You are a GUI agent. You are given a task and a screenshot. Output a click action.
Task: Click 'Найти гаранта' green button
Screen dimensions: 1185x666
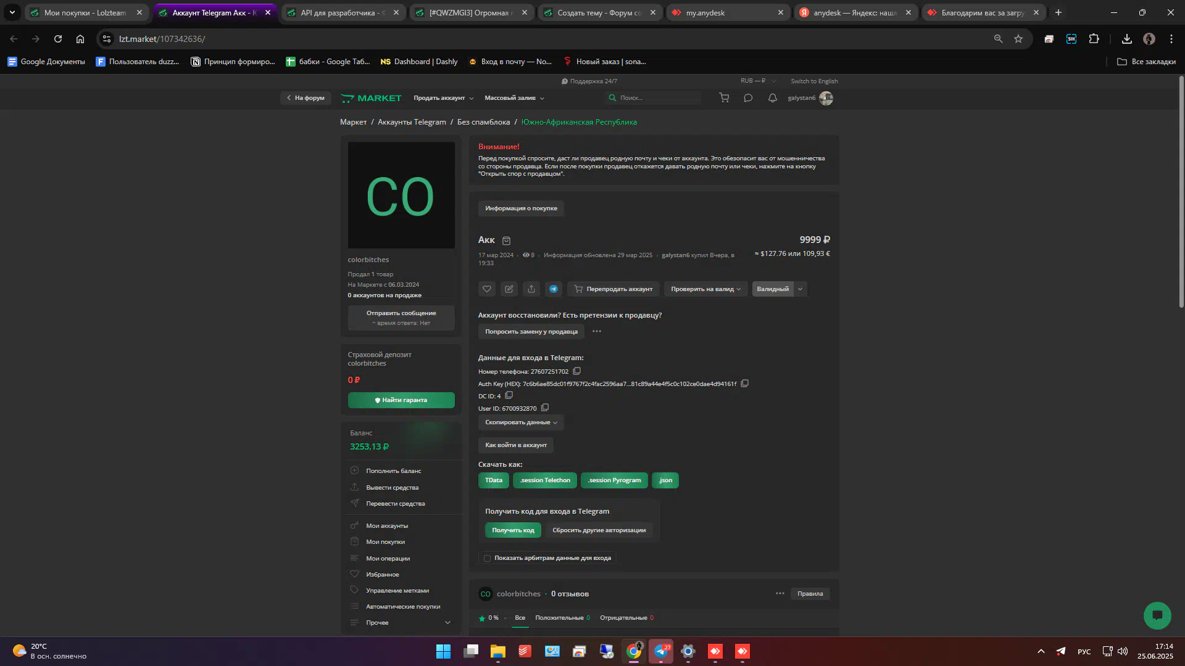pyautogui.click(x=401, y=400)
